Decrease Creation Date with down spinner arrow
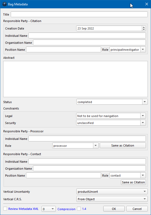This screenshot has width=151, height=215. click(144, 30)
